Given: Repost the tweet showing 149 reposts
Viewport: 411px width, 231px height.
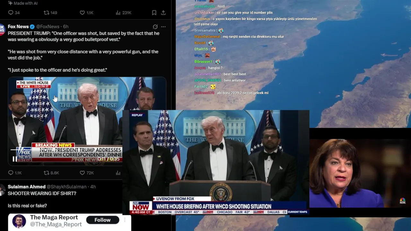Looking at the screenshot, I should (50, 13).
